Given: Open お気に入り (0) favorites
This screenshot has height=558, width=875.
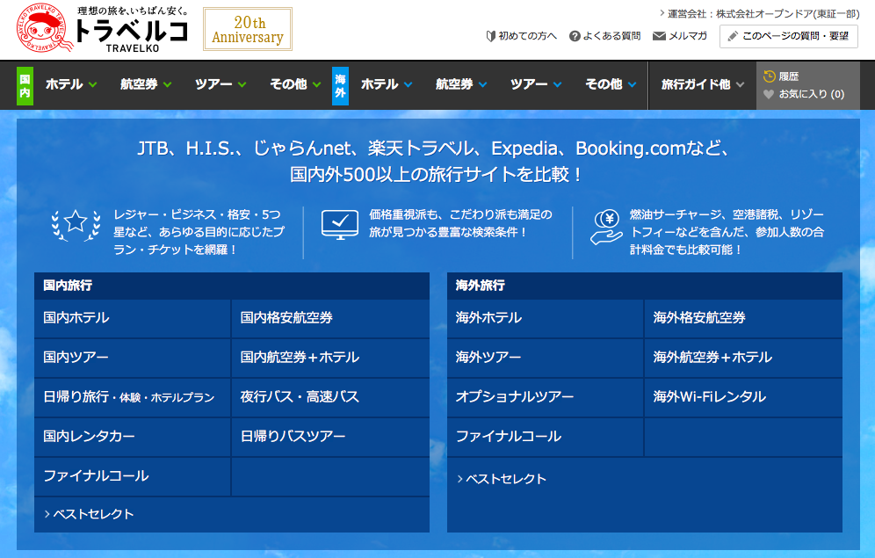Looking at the screenshot, I should 812,94.
